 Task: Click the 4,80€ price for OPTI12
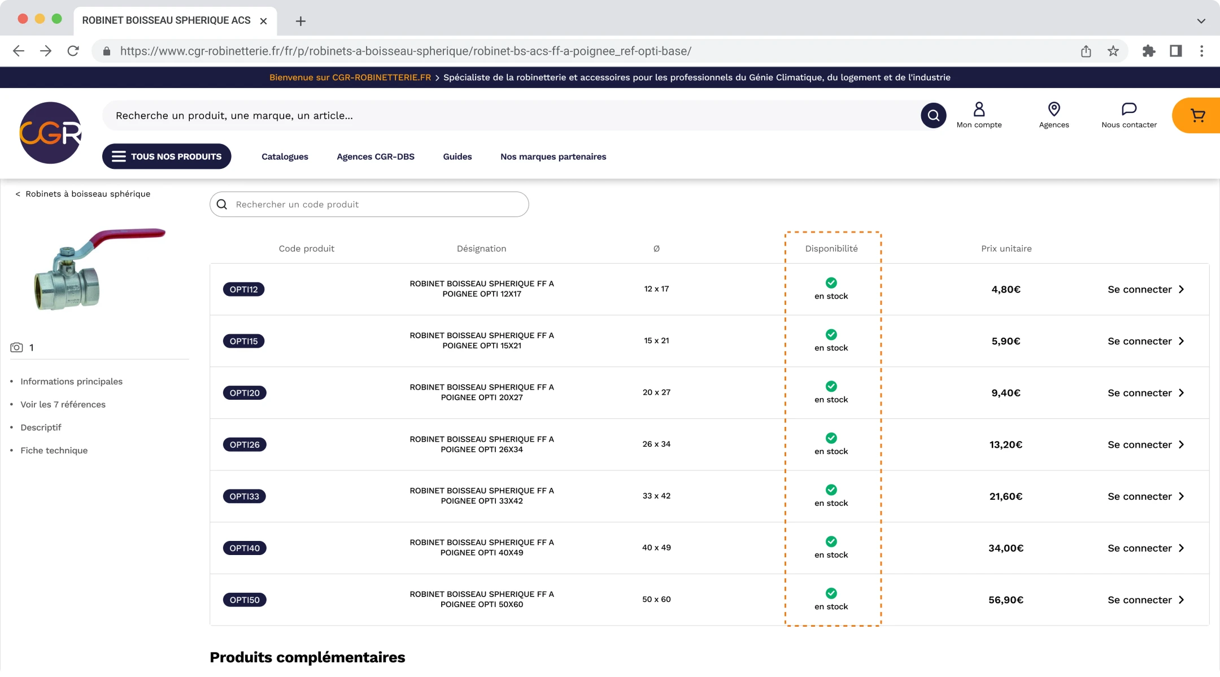click(1005, 290)
